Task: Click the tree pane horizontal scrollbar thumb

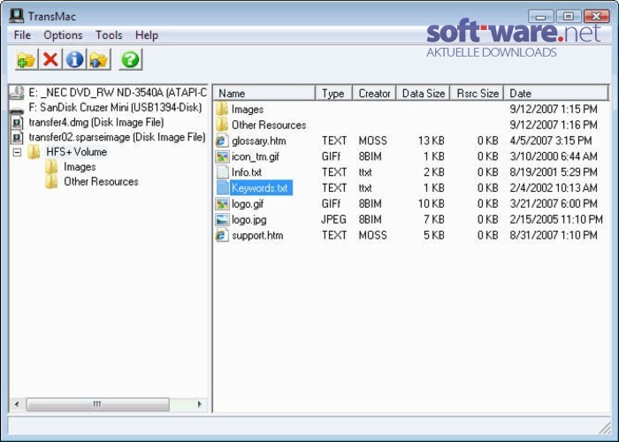Action: [97, 404]
